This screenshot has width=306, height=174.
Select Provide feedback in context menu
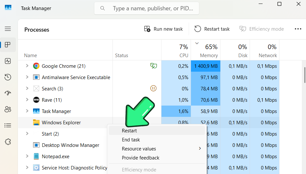coord(157,158)
